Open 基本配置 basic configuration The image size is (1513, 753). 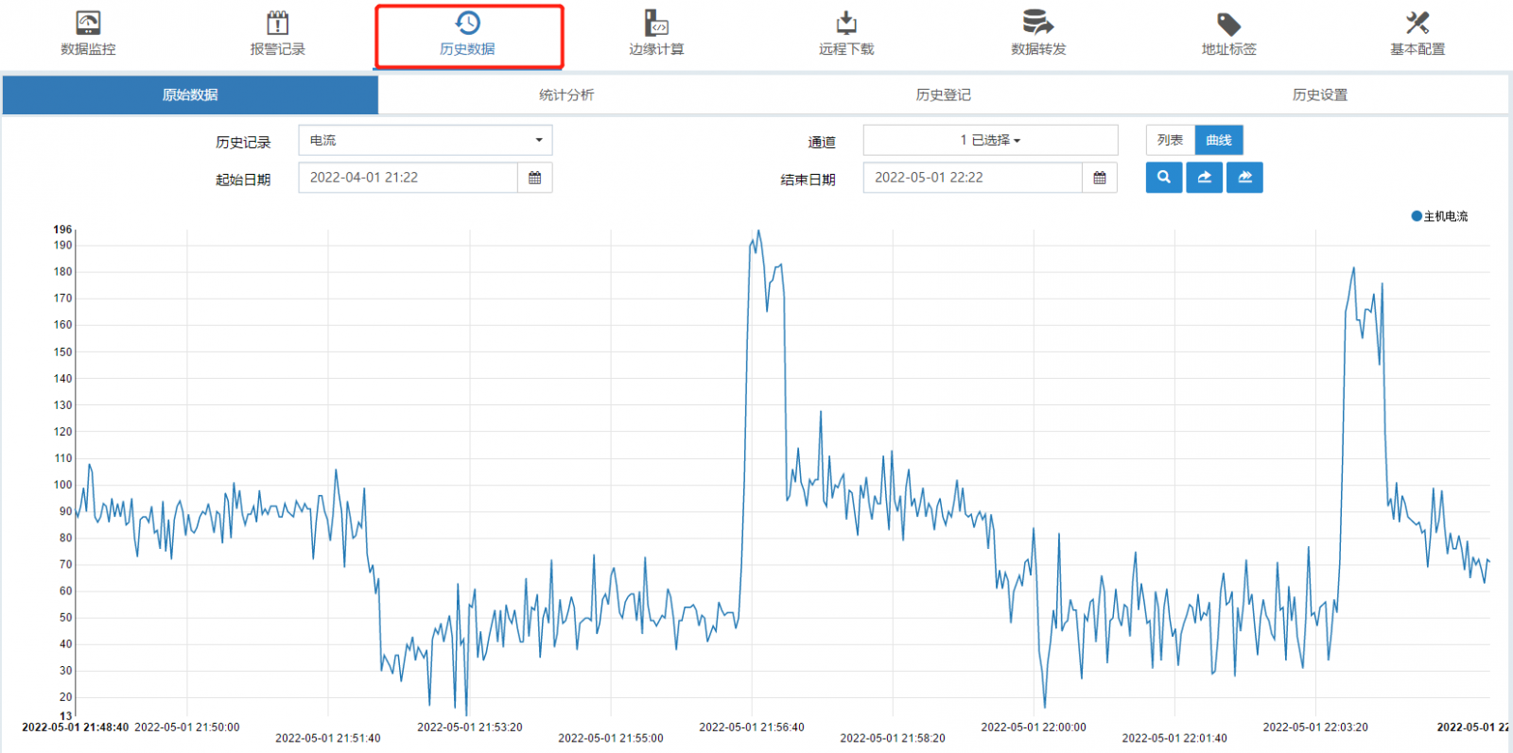click(x=1417, y=34)
